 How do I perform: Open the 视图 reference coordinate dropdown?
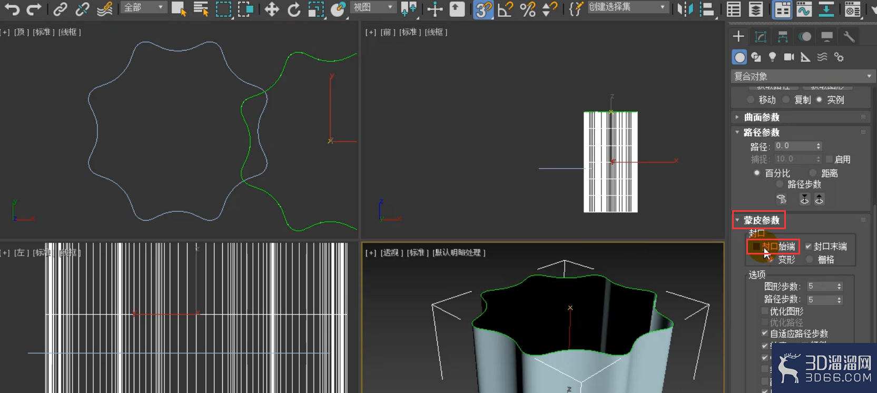(x=373, y=7)
